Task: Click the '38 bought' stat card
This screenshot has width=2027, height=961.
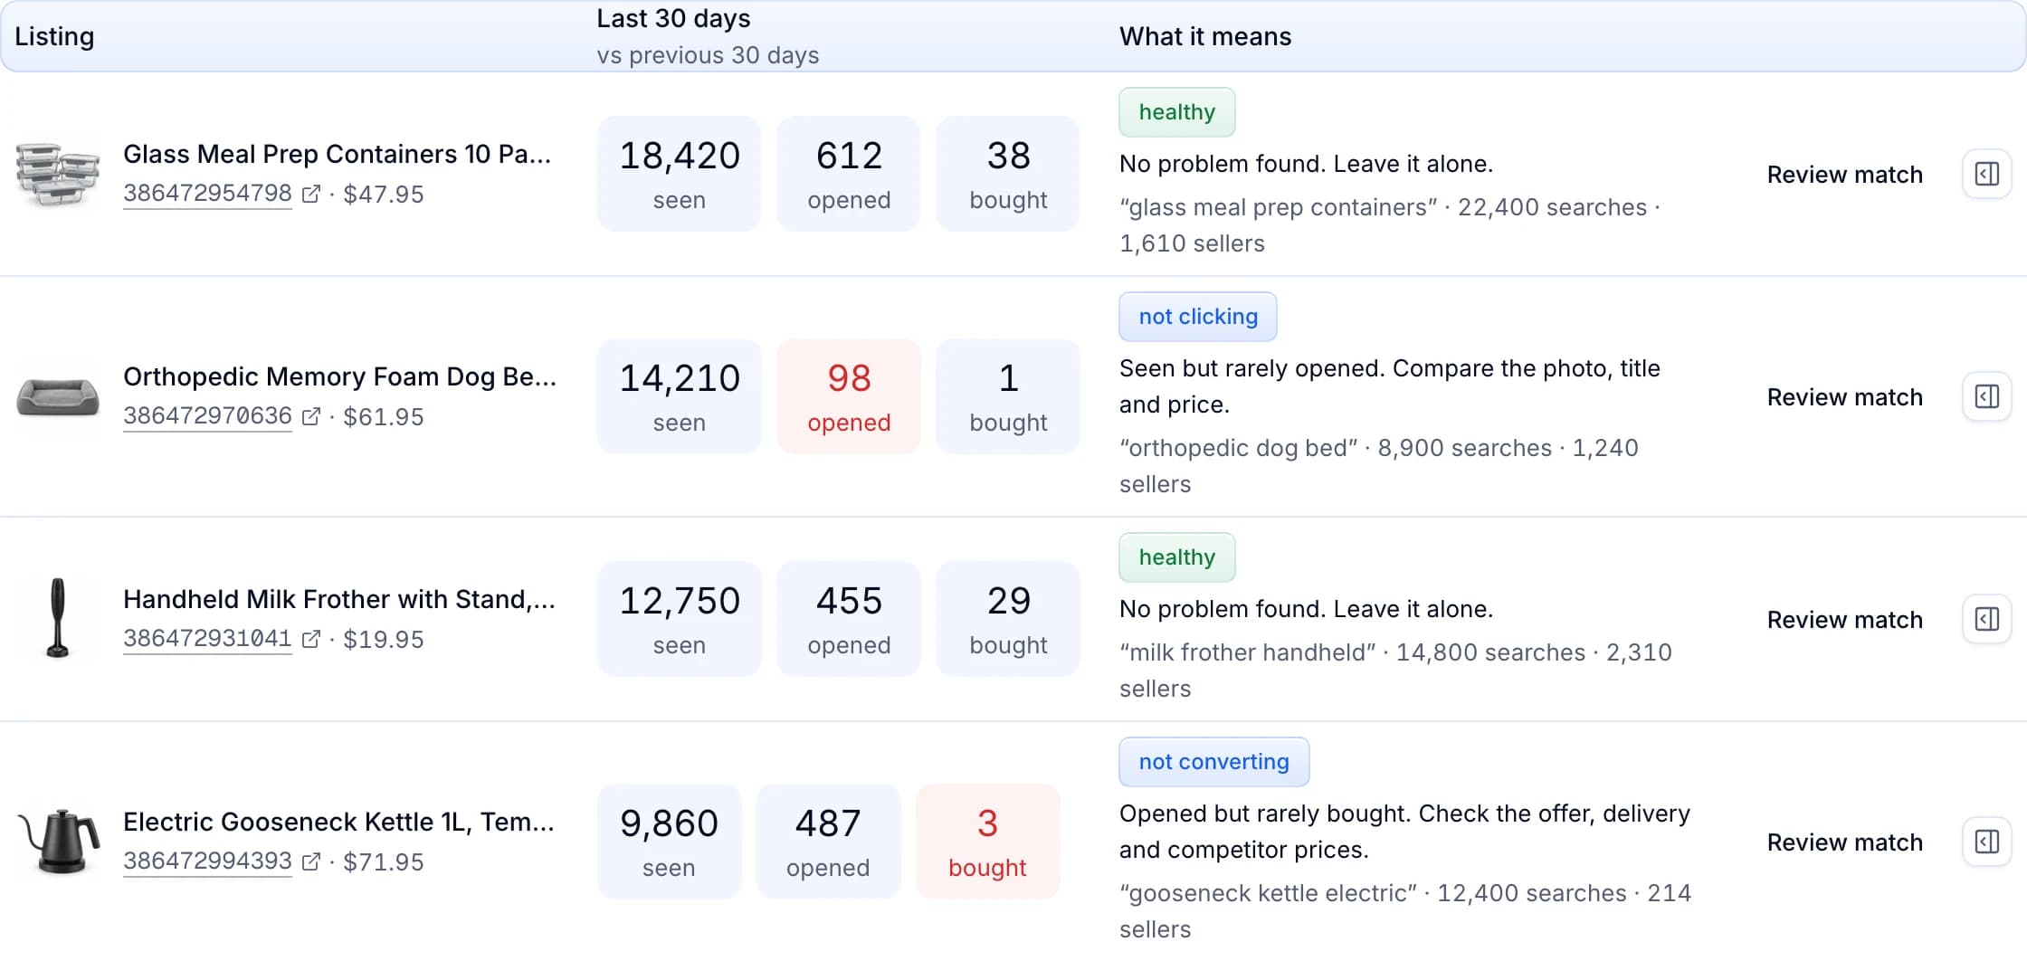Action: [x=1008, y=174]
